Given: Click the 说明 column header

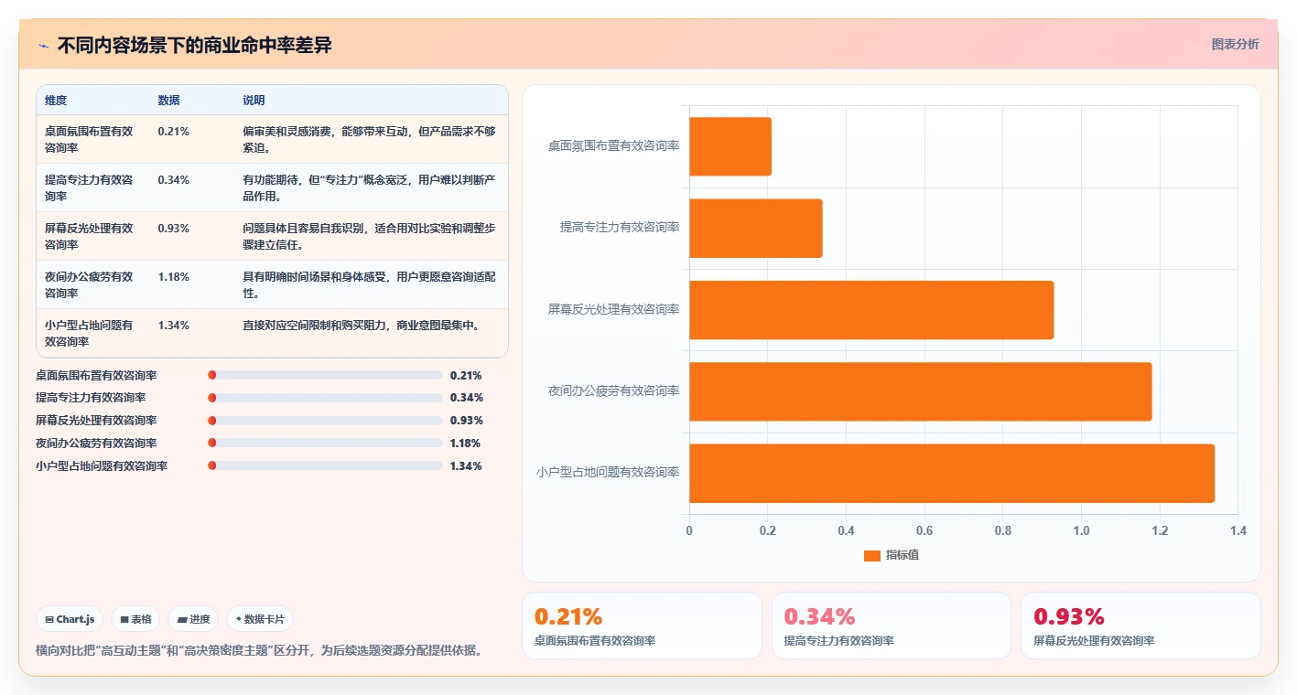Looking at the screenshot, I should click(x=254, y=101).
